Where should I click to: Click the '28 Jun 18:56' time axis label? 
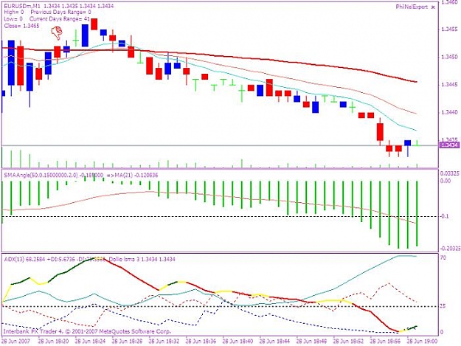(x=386, y=342)
